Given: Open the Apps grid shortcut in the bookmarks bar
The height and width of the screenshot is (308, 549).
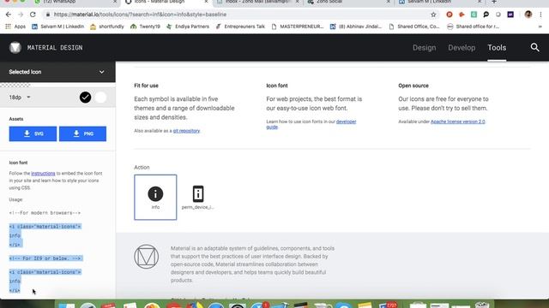Looking at the screenshot, I should (x=15, y=27).
